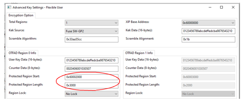The image size is (243, 99).
Task: Open the XIP Base Address dropdown
Action: click(208, 23)
